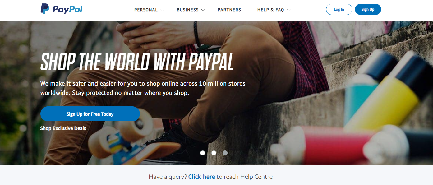Click the Have a query text
This screenshot has height=185, width=433.
tap(168, 177)
